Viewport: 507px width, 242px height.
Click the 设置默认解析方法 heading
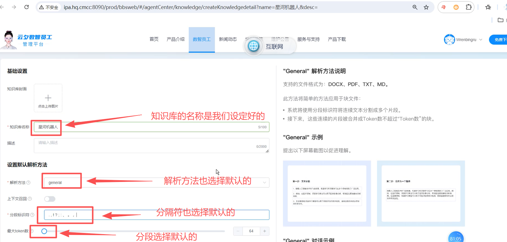tap(27, 165)
